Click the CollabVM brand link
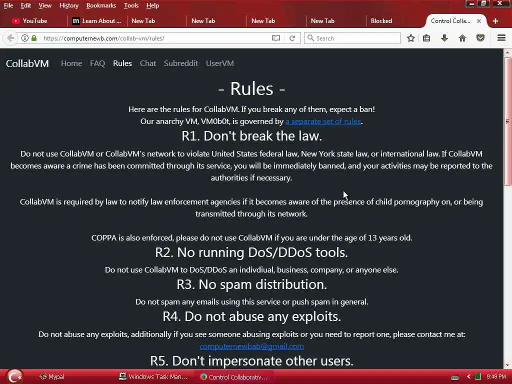Screen dimensions: 512x384 (27, 63)
